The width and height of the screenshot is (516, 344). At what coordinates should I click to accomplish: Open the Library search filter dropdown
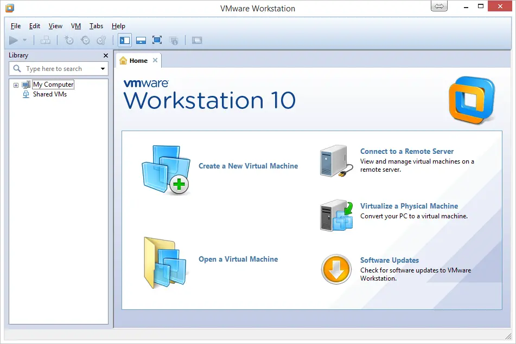pos(103,69)
